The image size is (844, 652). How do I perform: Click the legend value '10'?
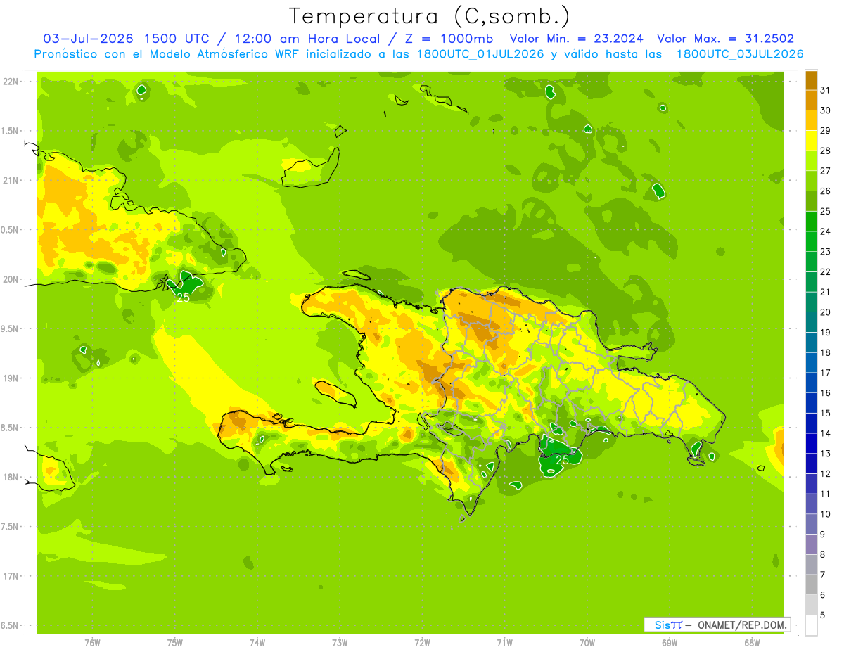(x=826, y=514)
